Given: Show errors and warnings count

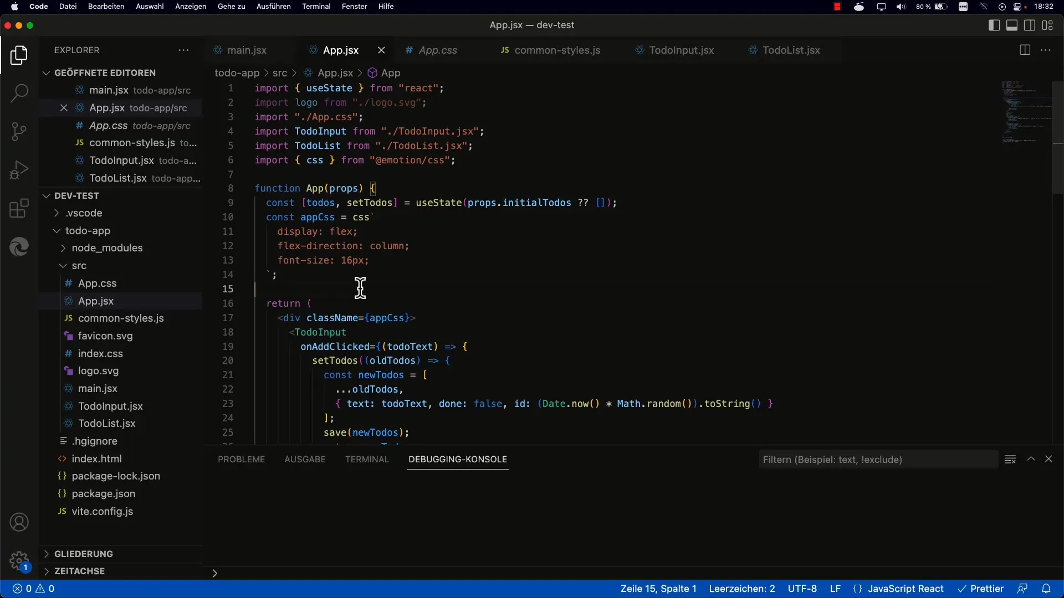Looking at the screenshot, I should pos(33,589).
